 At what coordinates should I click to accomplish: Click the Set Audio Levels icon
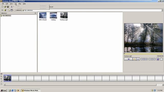pos(1,84)
